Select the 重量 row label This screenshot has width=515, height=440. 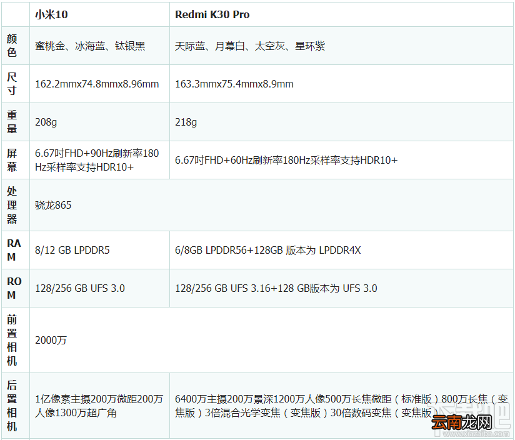tap(16, 122)
